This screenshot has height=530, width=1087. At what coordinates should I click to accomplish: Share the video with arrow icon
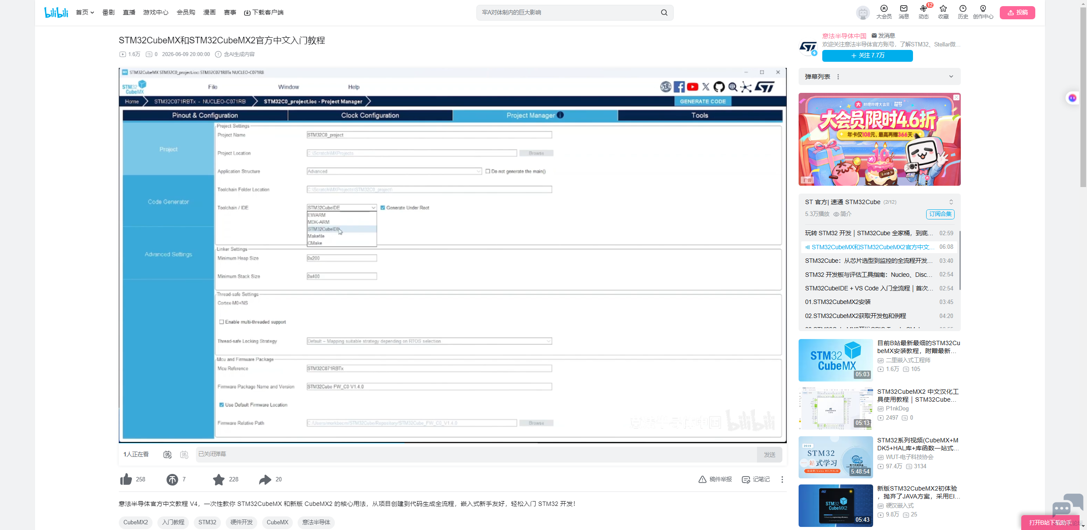pos(265,480)
